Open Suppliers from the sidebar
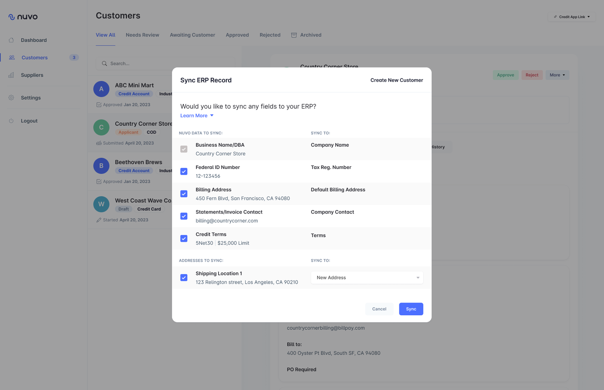The image size is (604, 390). 32,75
